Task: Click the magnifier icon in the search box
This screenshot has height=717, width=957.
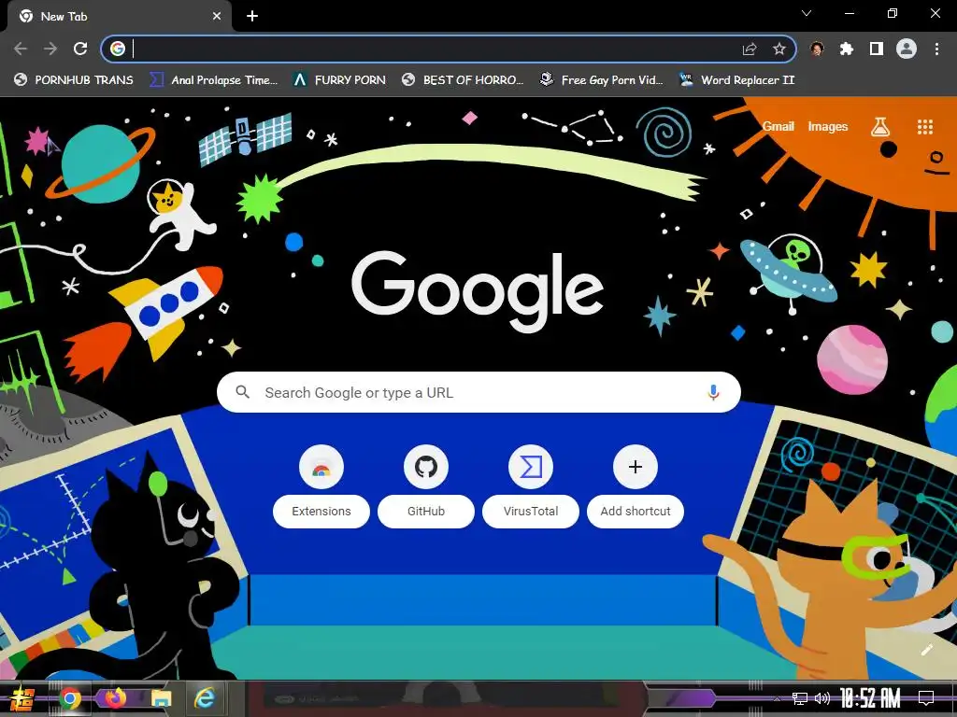Action: click(242, 392)
